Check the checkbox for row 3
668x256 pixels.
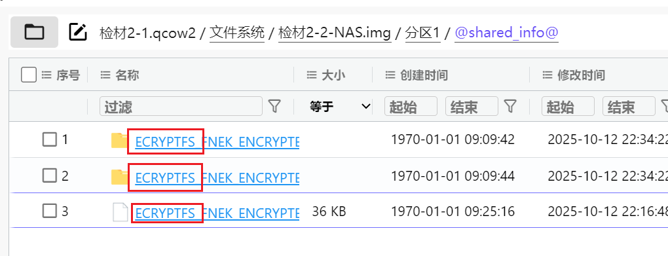(x=49, y=211)
